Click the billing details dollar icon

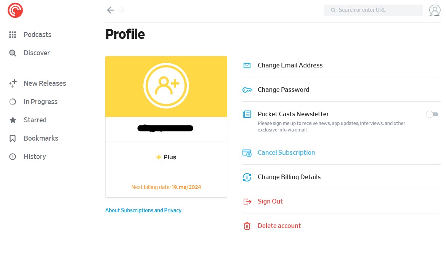[247, 177]
